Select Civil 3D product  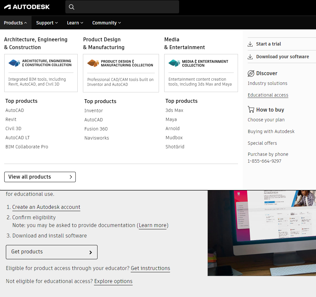click(13, 128)
